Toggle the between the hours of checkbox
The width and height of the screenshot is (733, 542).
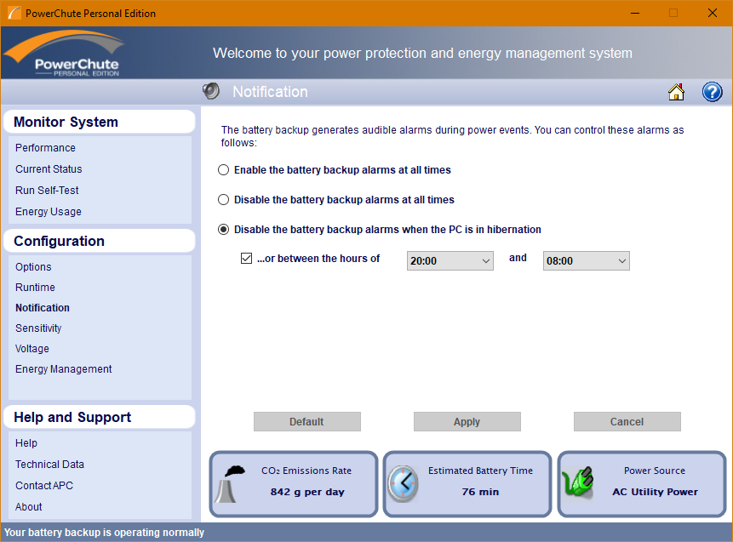click(246, 259)
